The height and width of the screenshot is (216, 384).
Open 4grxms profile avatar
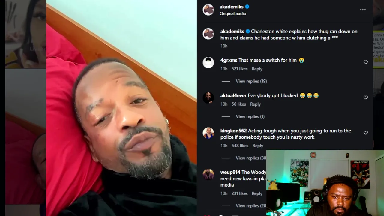click(x=208, y=63)
